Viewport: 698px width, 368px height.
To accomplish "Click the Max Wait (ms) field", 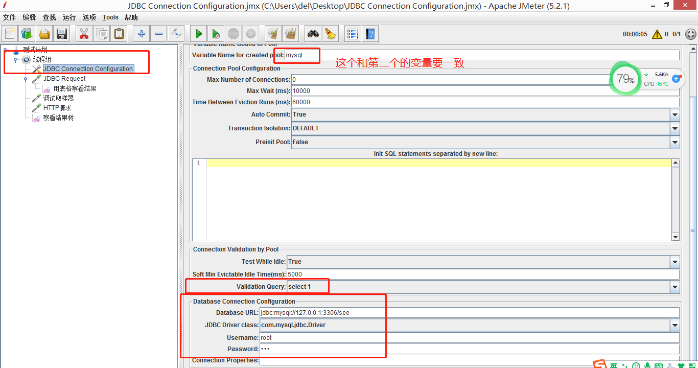I will pos(485,90).
